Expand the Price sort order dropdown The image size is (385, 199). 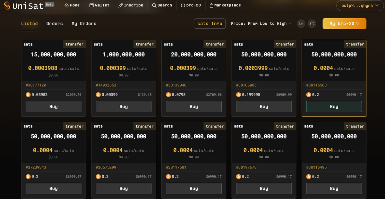pyautogui.click(x=261, y=24)
